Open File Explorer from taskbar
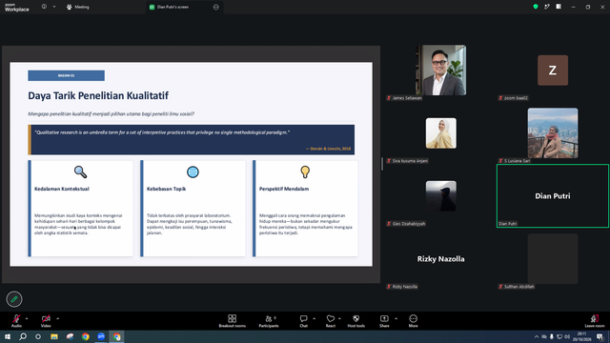Viewport: 610px width, 343px height. pyautogui.click(x=54, y=336)
